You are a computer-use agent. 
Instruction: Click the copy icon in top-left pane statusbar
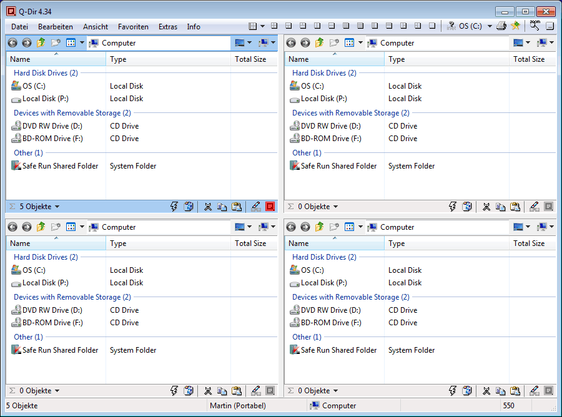pos(222,206)
